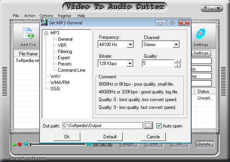
Task: Increase Quality value with up arrow
Action: (177, 61)
